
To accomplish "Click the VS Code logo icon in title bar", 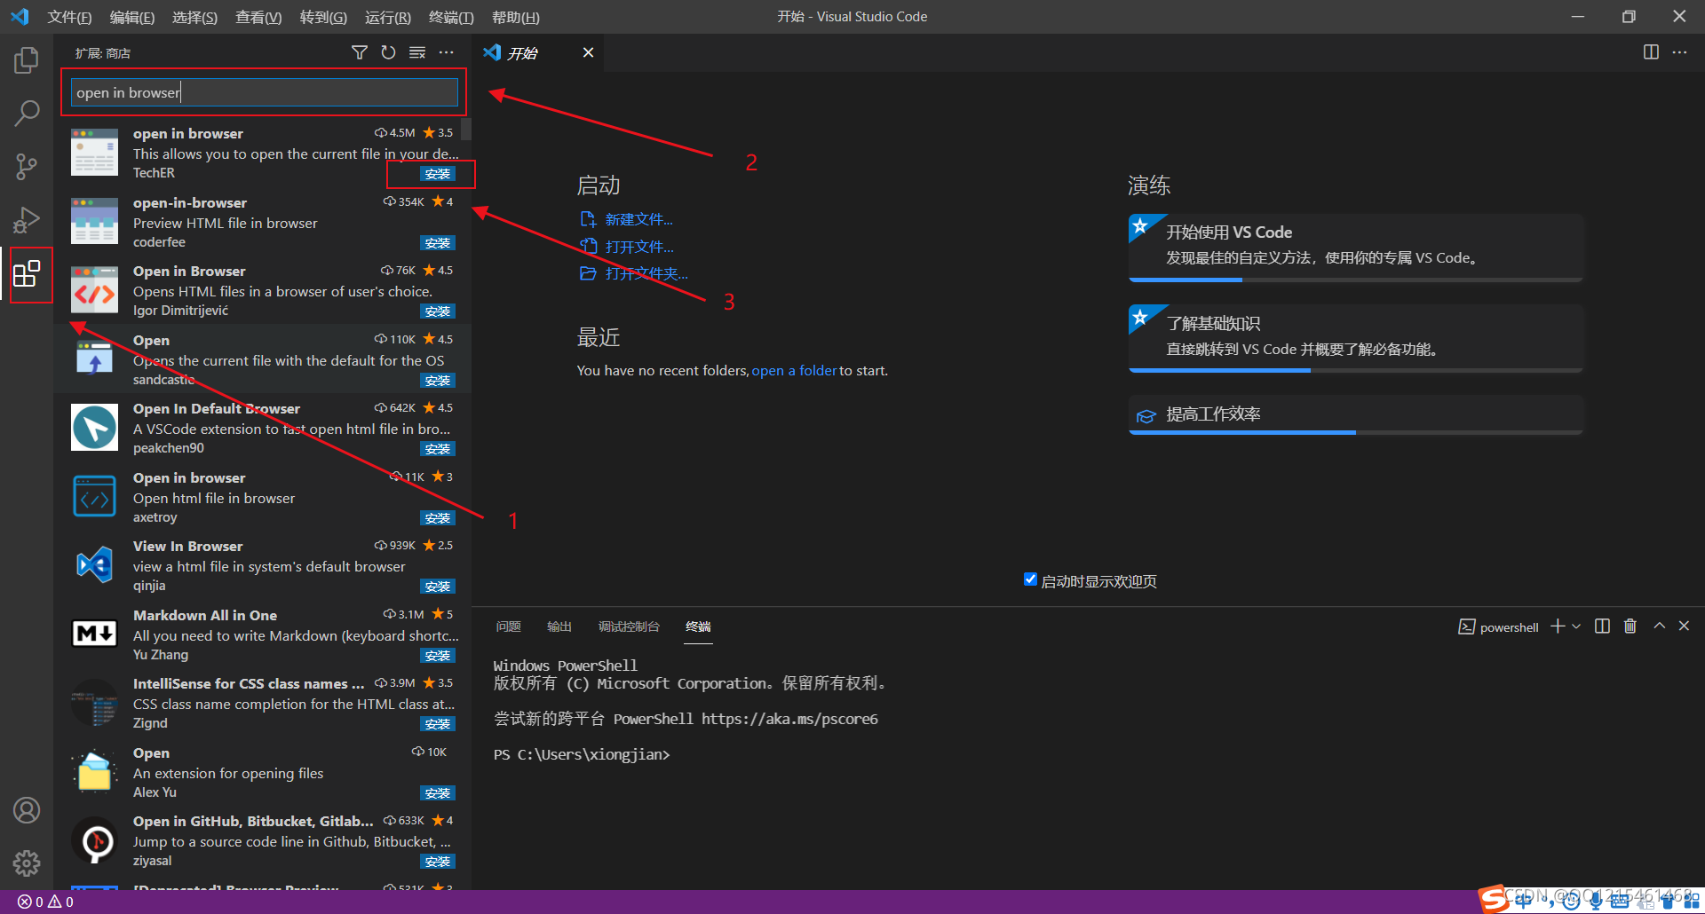I will tap(20, 17).
